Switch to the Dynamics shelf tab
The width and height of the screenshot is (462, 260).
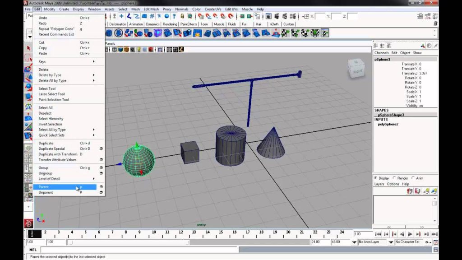[x=152, y=24]
